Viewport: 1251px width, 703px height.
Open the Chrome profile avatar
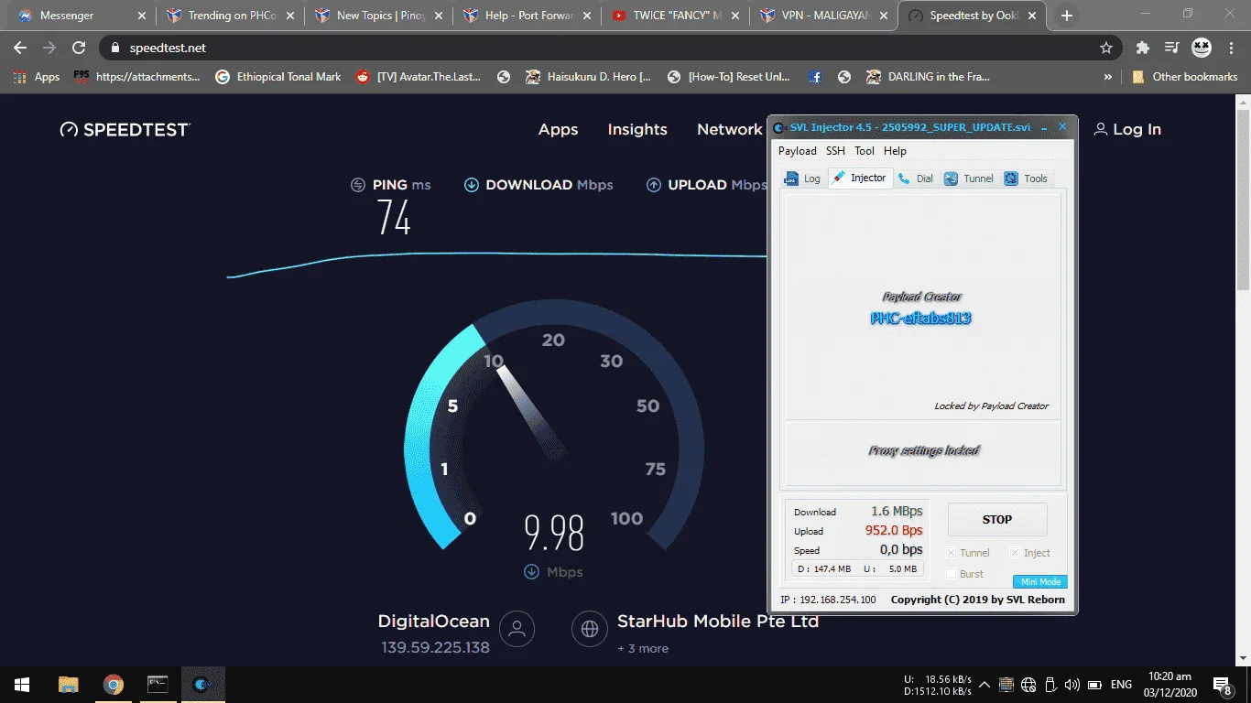coord(1201,48)
